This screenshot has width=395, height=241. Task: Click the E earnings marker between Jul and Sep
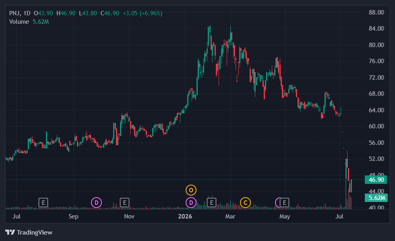pyautogui.click(x=43, y=202)
